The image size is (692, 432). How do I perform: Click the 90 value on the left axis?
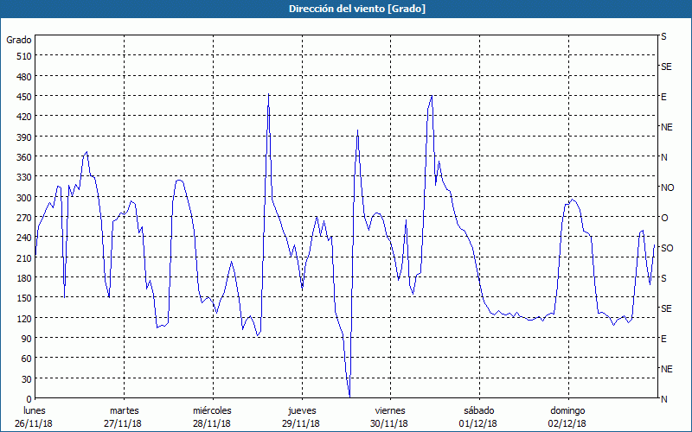click(x=26, y=338)
